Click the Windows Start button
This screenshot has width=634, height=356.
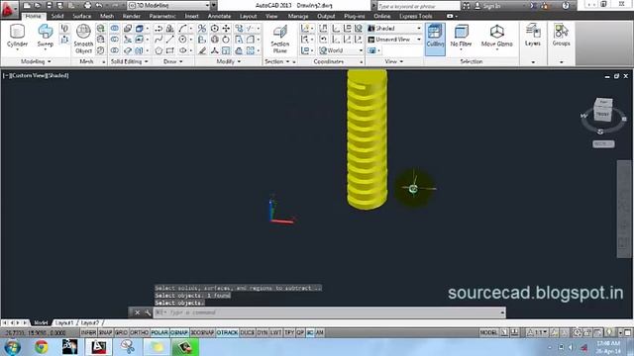(13, 347)
